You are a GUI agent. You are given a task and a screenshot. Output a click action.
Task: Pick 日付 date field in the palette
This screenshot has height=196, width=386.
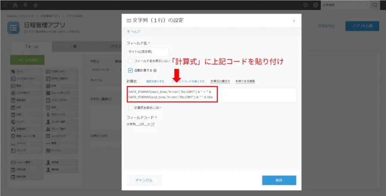pos(27,107)
